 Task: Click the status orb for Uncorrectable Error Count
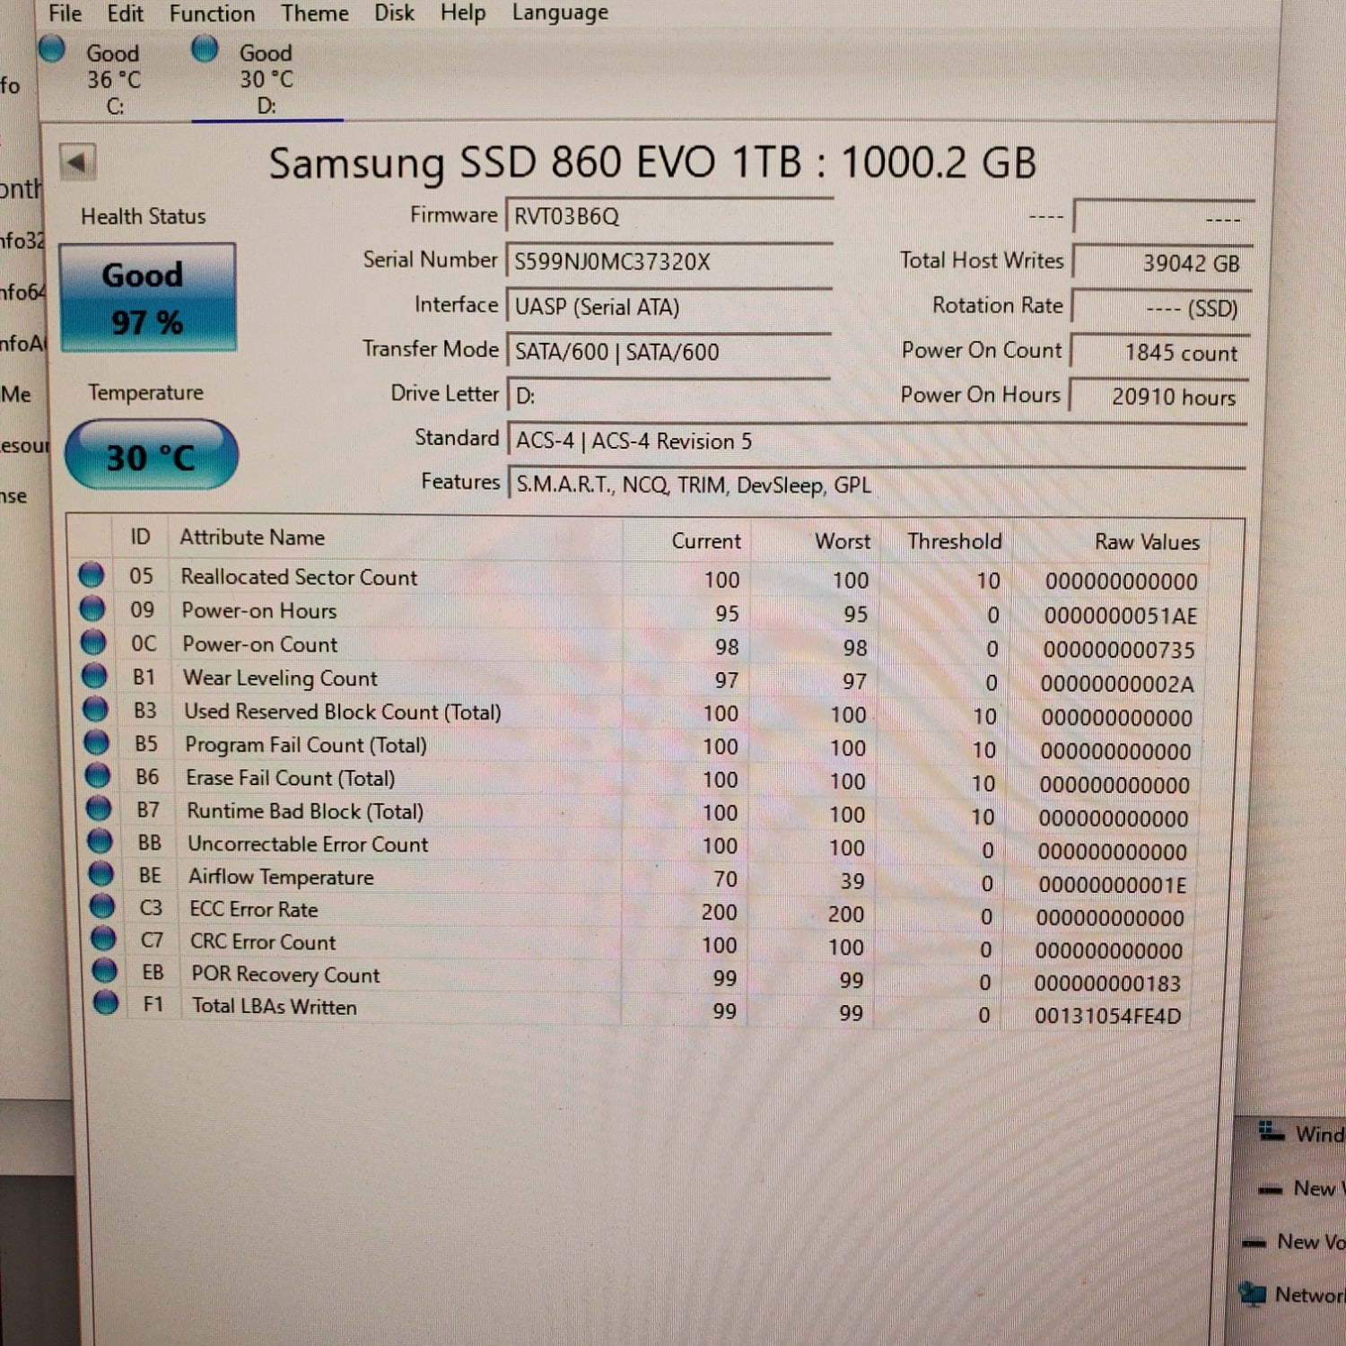100,842
